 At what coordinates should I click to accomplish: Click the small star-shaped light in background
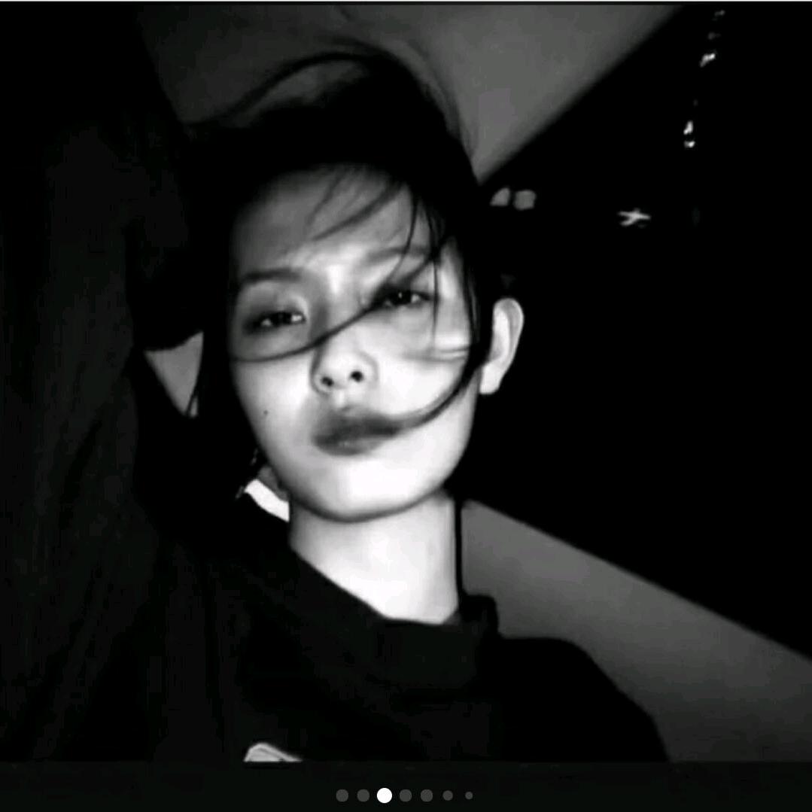click(634, 217)
